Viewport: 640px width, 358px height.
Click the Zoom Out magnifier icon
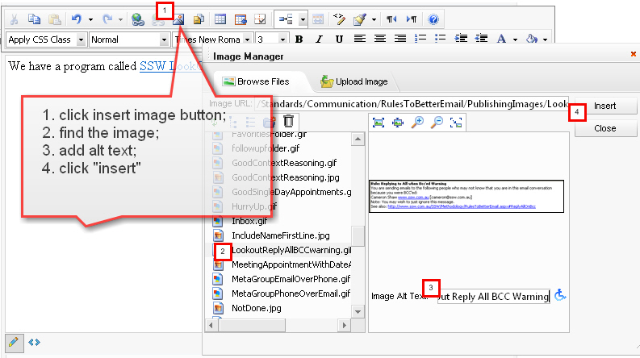click(x=437, y=122)
